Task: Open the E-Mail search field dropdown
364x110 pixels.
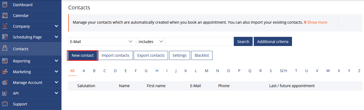Action: pos(102,42)
